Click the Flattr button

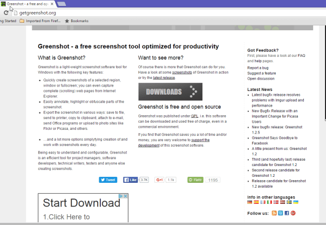coord(195,180)
